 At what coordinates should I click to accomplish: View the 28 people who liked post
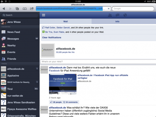point(56,102)
